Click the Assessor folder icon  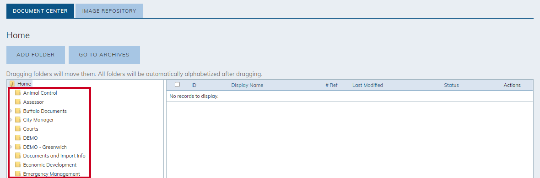coord(18,102)
